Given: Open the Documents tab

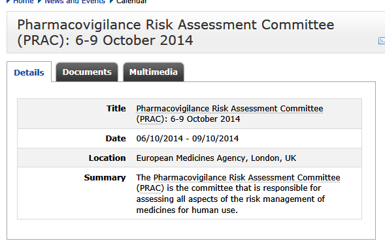Looking at the screenshot, I should pyautogui.click(x=87, y=72).
